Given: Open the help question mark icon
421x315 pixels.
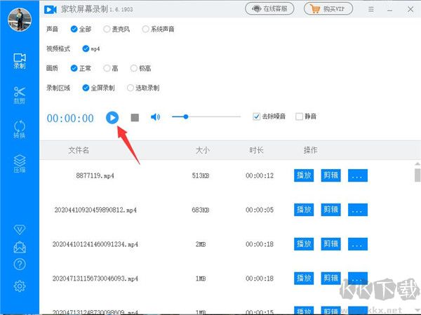Looking at the screenshot, I should [x=20, y=263].
